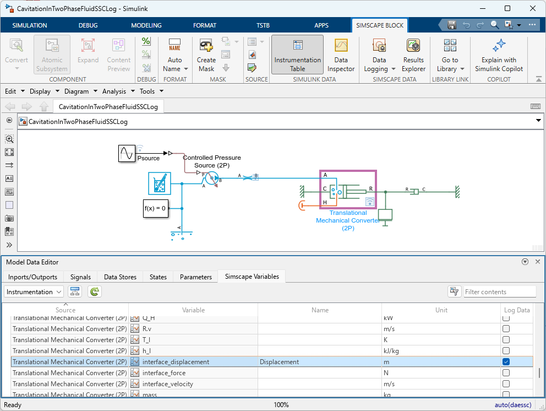The width and height of the screenshot is (546, 411).
Task: Open the States tab in Model Data Editor
Action: click(x=158, y=277)
